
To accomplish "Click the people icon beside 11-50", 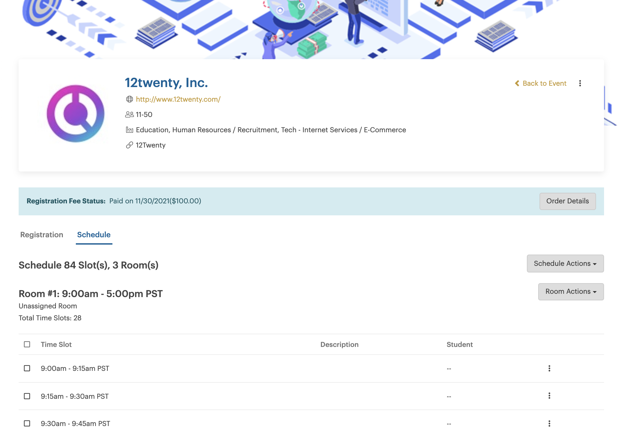I will (x=129, y=115).
